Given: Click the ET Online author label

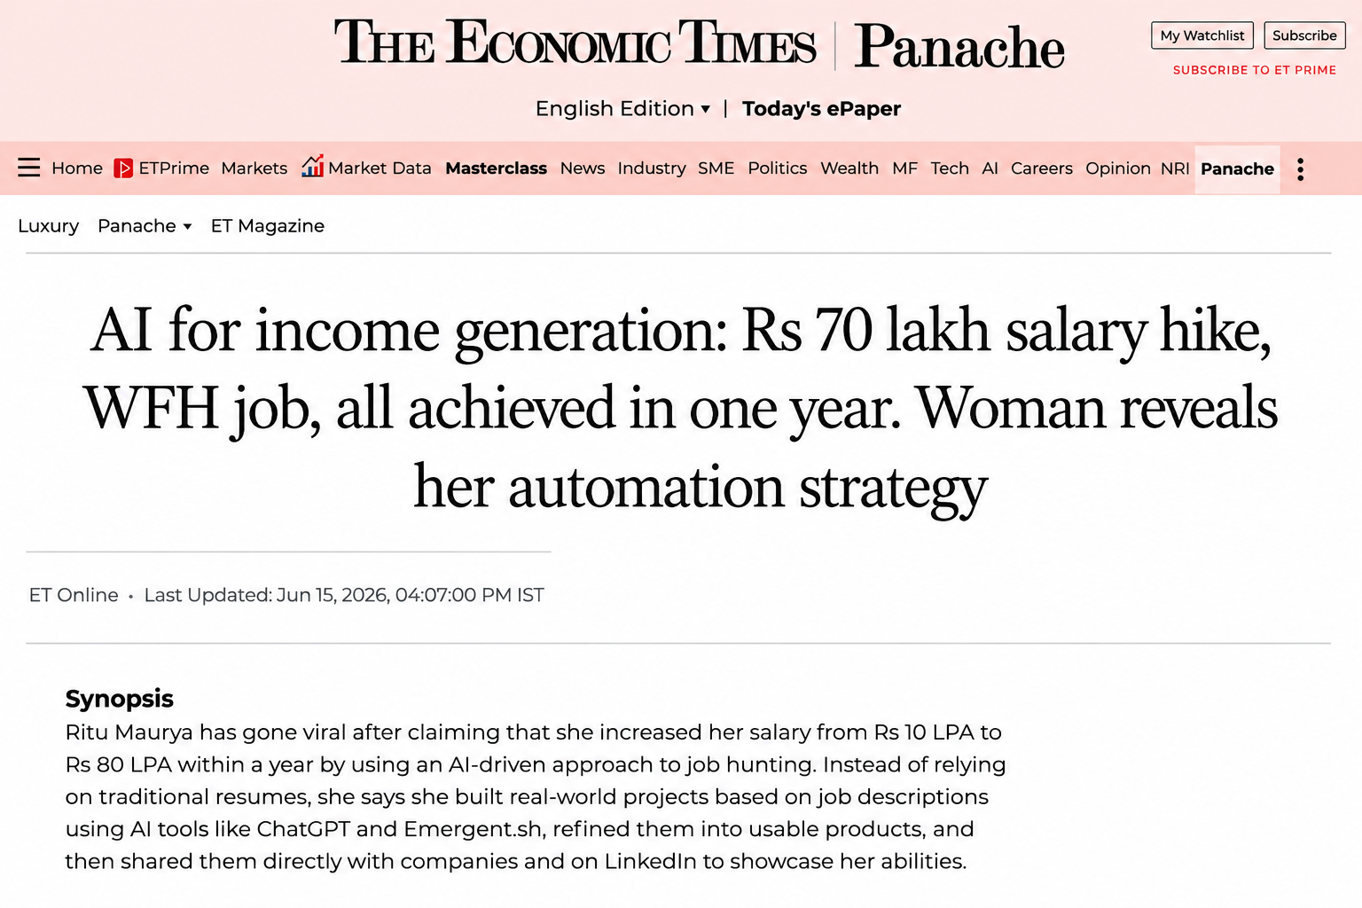Looking at the screenshot, I should 74,595.
